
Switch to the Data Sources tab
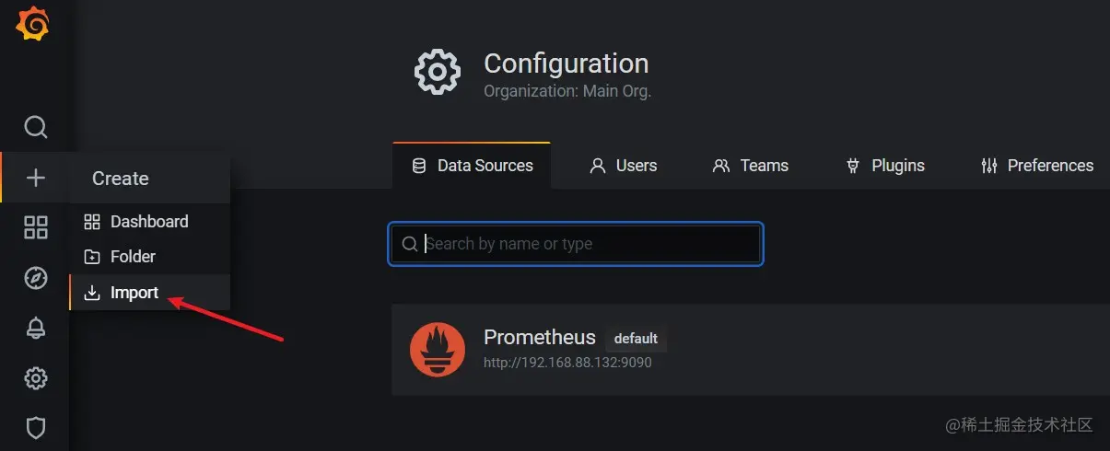pyautogui.click(x=473, y=166)
